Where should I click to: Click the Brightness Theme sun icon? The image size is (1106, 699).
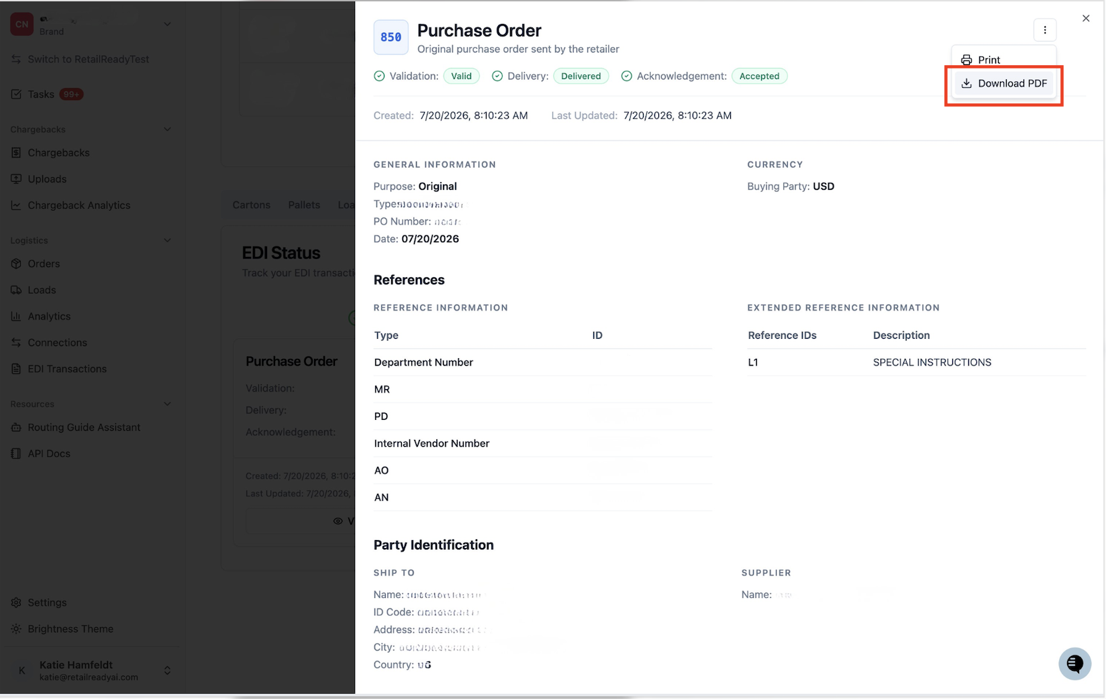[16, 629]
